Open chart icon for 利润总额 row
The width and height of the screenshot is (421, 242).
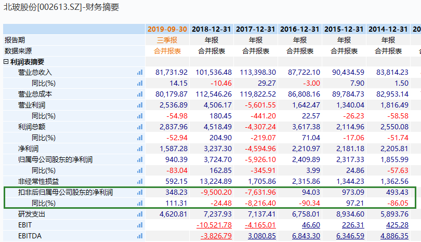(x=140, y=127)
